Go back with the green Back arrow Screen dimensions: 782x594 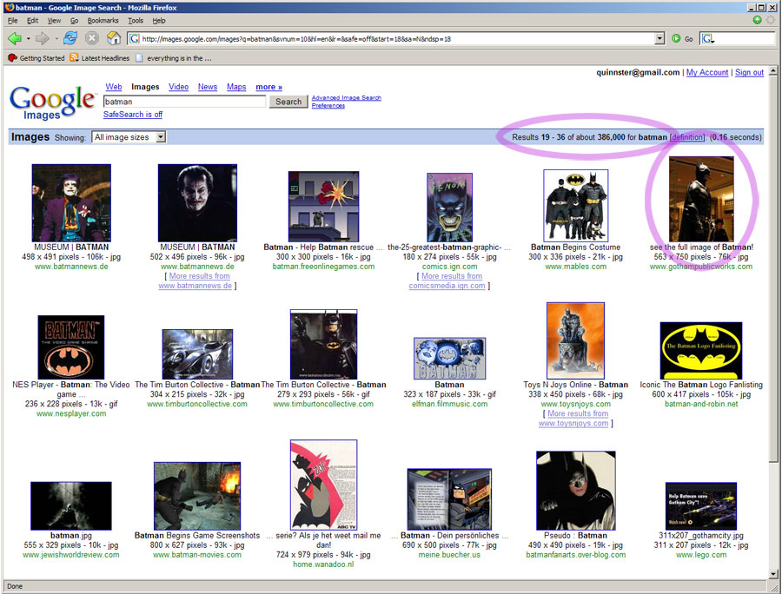[x=15, y=38]
